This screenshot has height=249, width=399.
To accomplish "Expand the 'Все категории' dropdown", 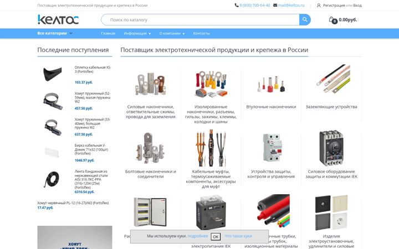I will click(x=55, y=33).
